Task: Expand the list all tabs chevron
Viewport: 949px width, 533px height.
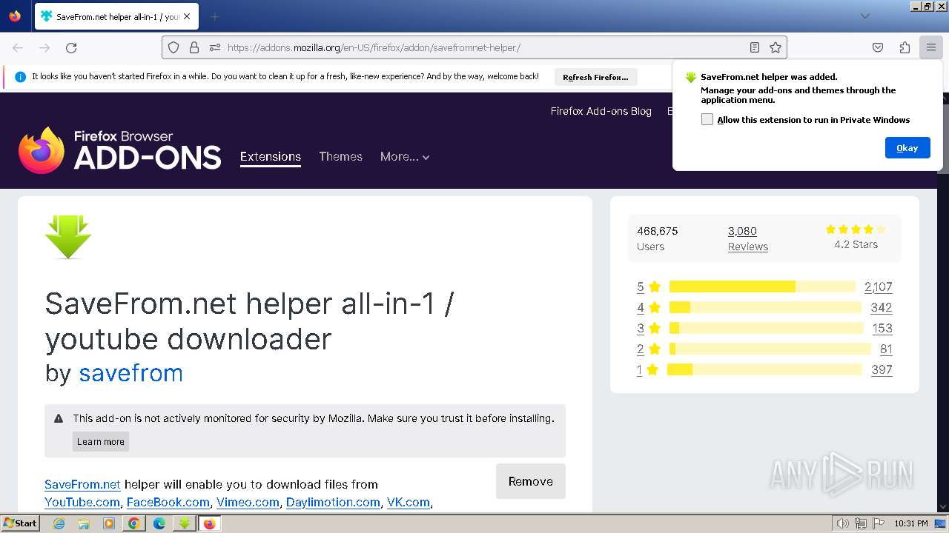Action: (864, 16)
